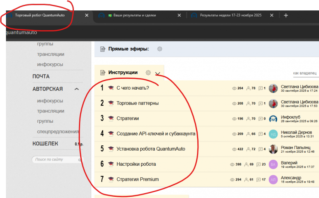
Task: Click views eye icon showing 264
Action: pos(234,88)
